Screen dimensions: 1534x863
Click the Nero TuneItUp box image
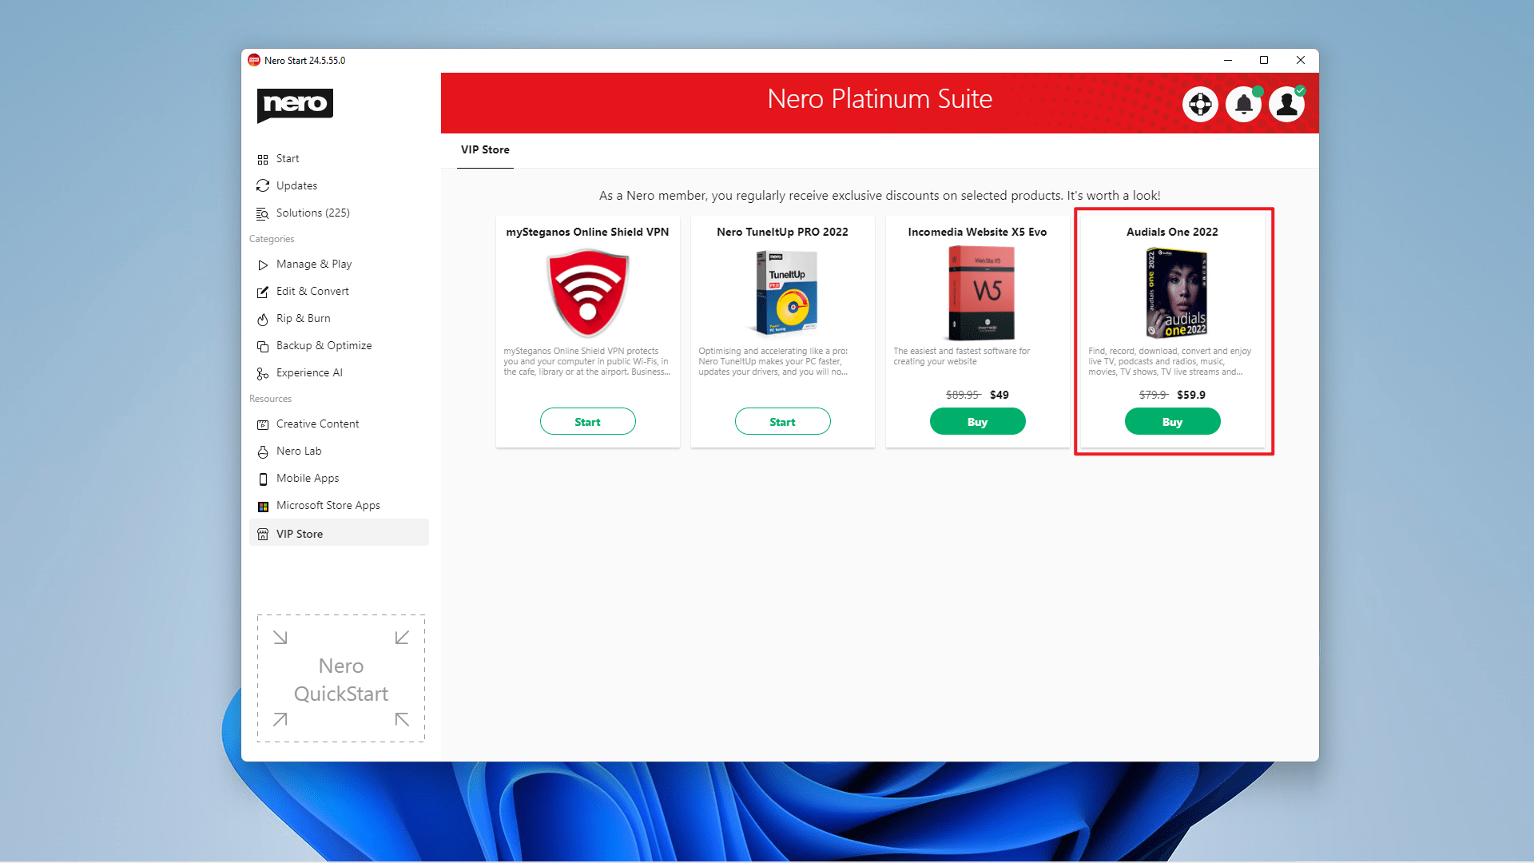(786, 292)
